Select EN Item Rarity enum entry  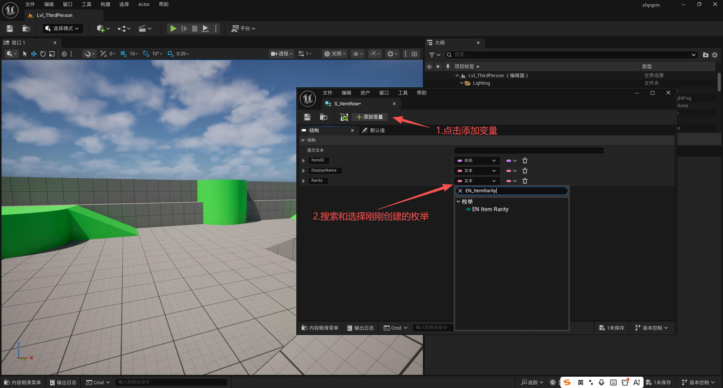coord(490,209)
